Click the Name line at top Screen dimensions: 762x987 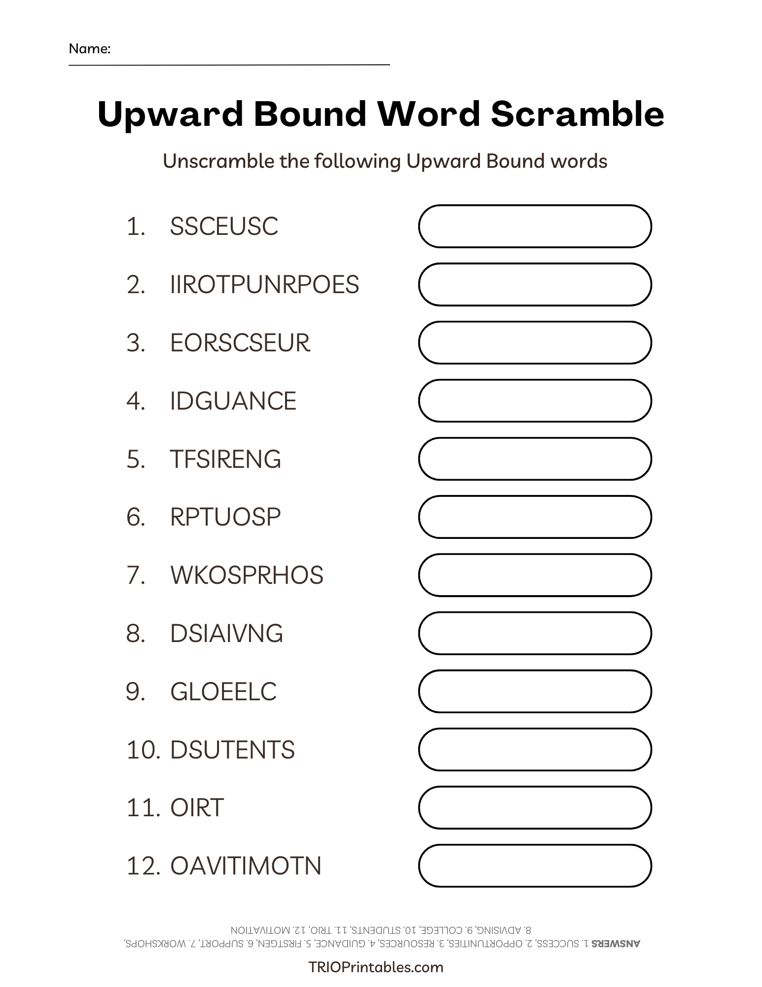249,55
